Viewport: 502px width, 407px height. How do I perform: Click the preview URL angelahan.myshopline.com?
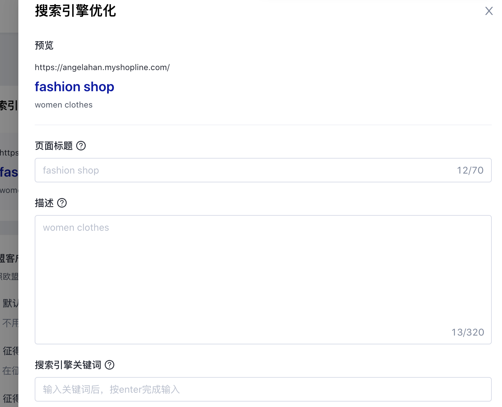[x=102, y=67]
